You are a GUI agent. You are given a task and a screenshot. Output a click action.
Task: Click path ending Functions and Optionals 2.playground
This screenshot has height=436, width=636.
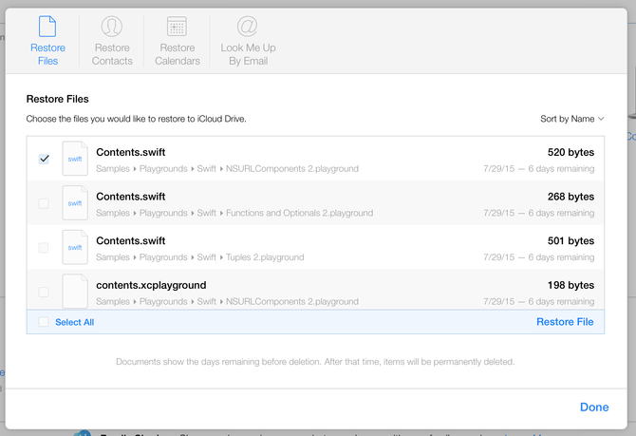coord(234,213)
